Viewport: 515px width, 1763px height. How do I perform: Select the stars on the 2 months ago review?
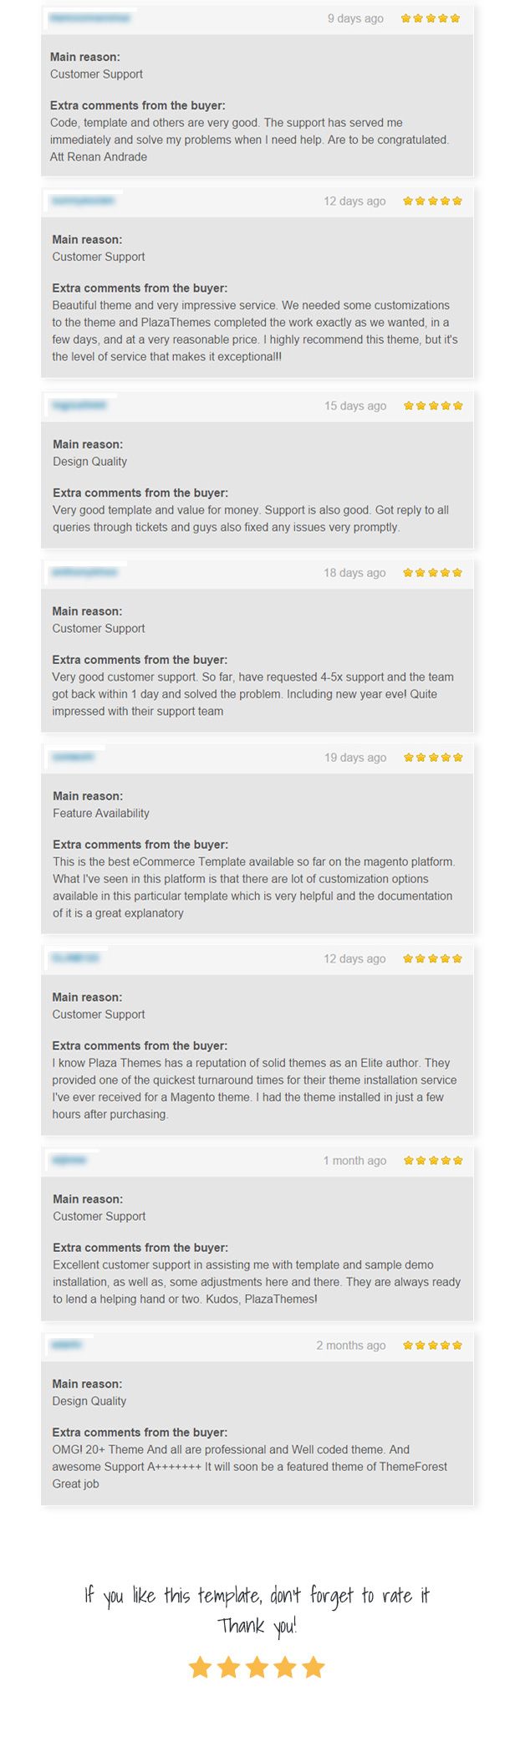pos(432,1345)
